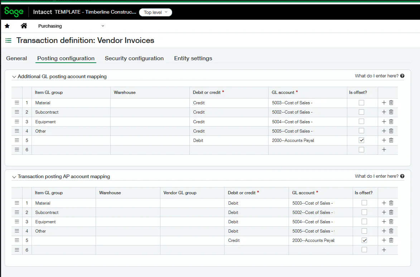Viewport: 420px width, 277px height.
Task: Add row after Subcontract in GL posting mapping
Action: 384,112
